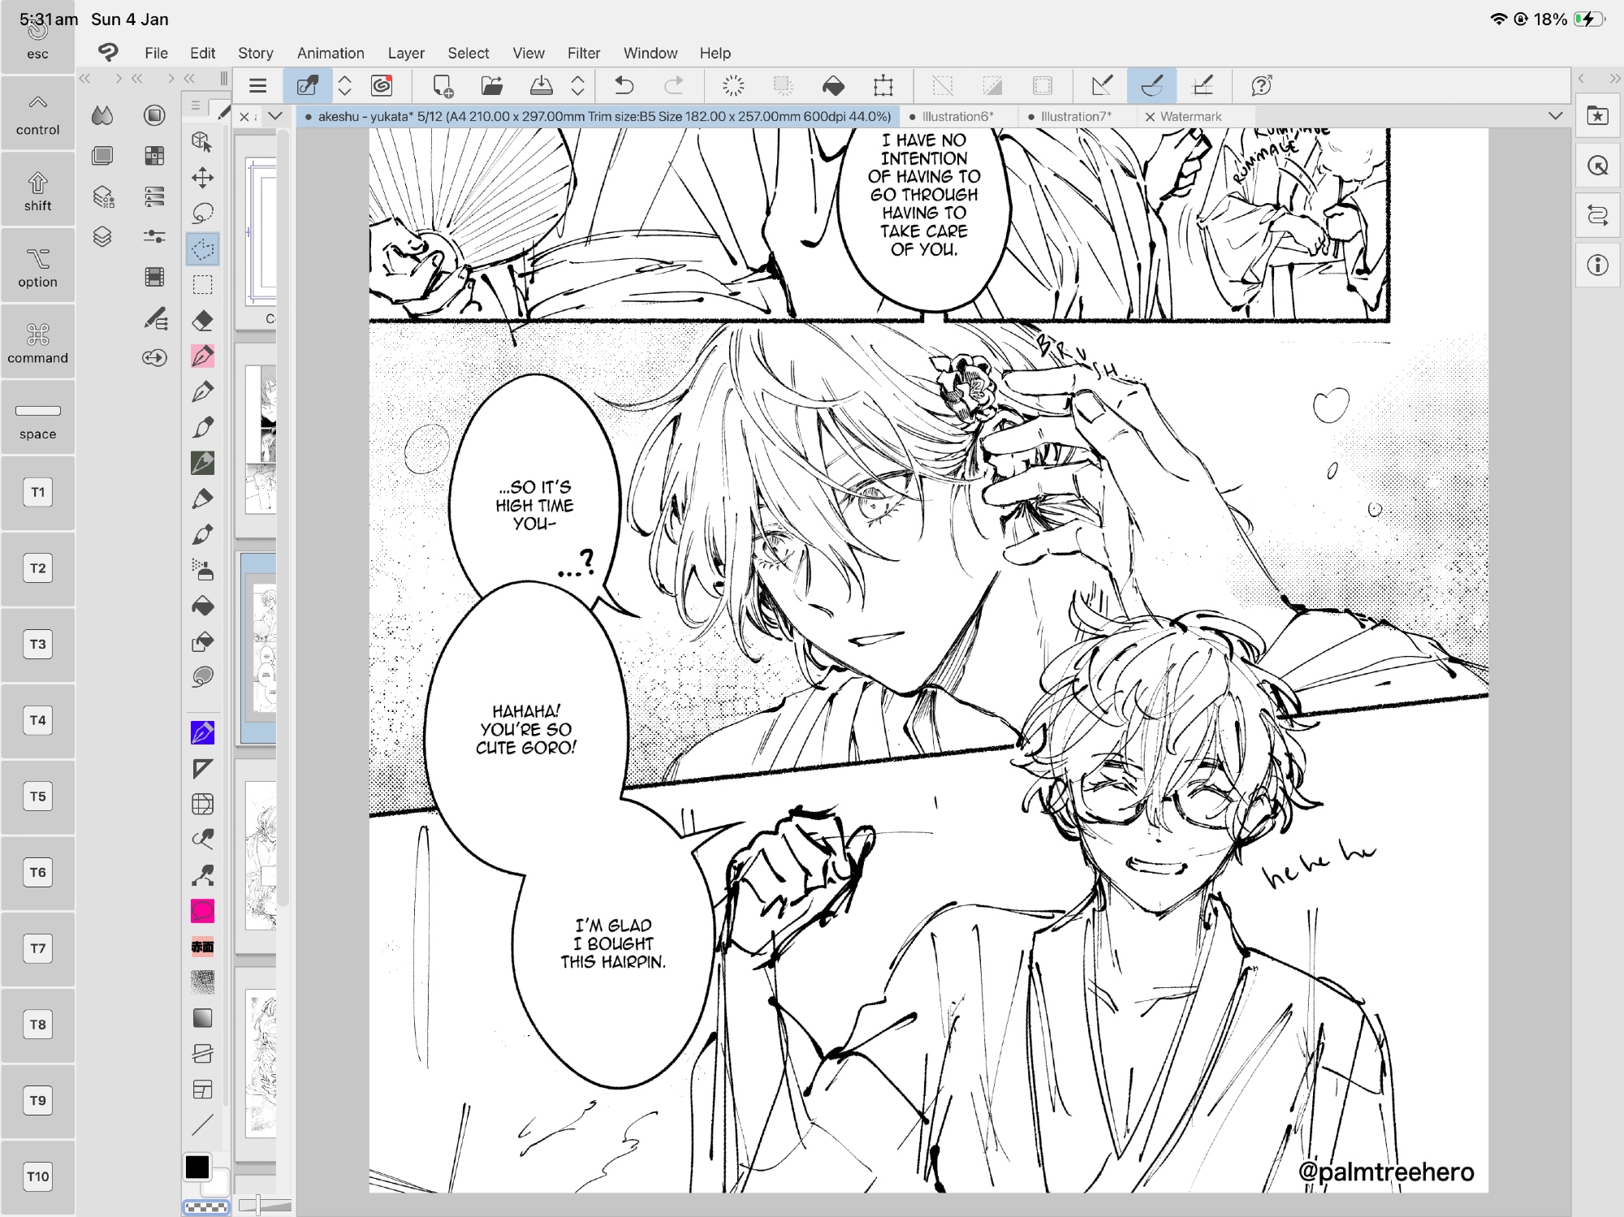Select the Eraser tool
The image size is (1624, 1217).
tap(203, 321)
